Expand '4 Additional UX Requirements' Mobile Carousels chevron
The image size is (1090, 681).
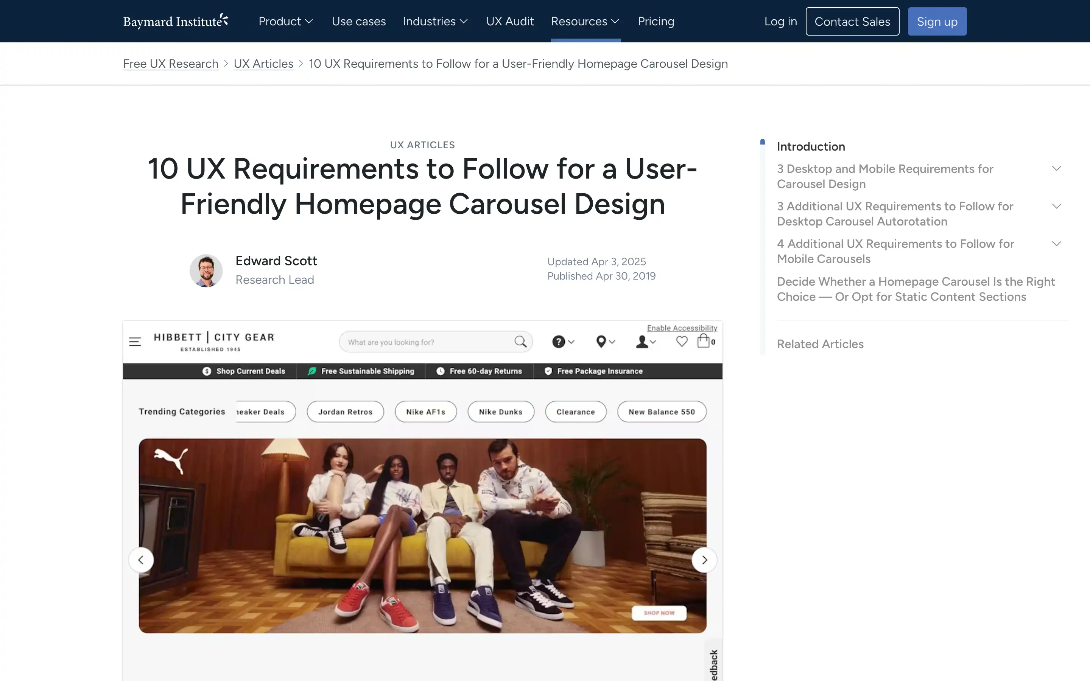click(1057, 244)
